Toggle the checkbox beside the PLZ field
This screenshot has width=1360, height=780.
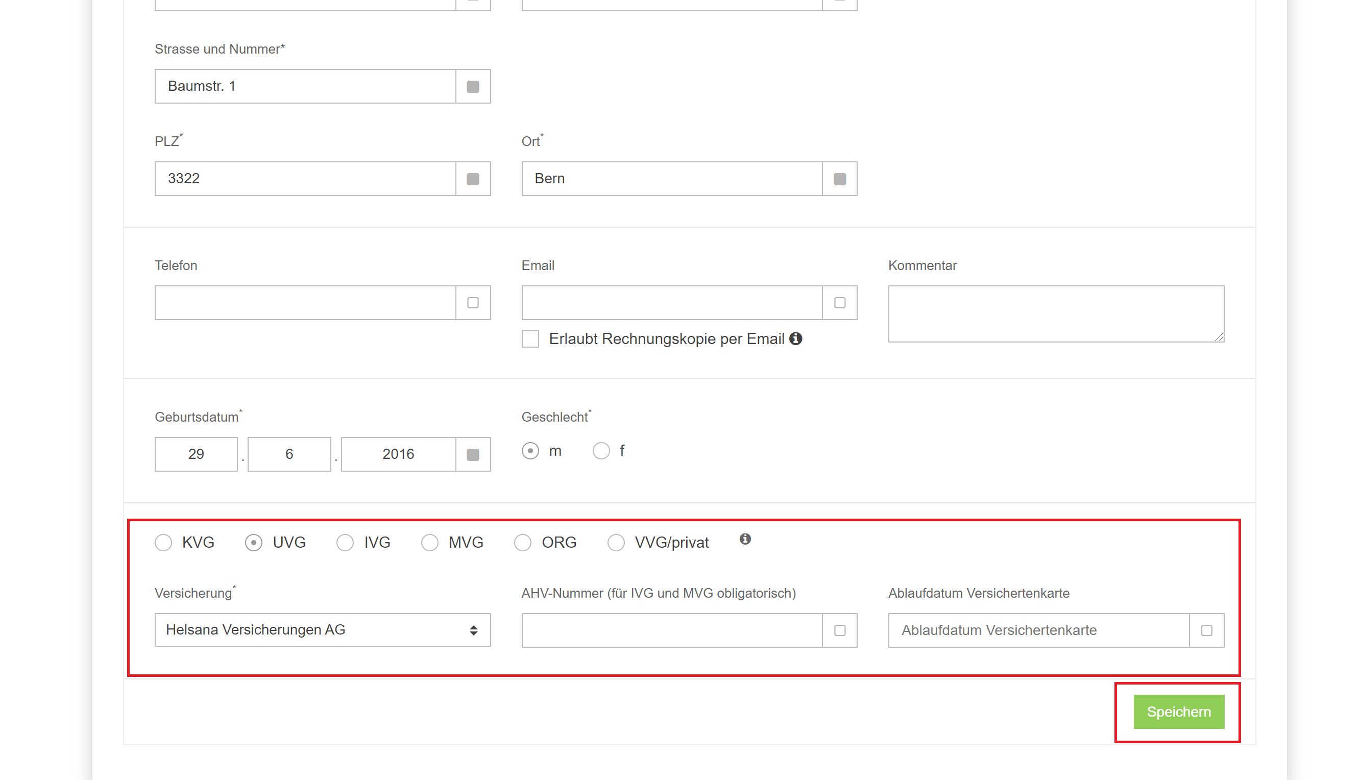coord(472,178)
